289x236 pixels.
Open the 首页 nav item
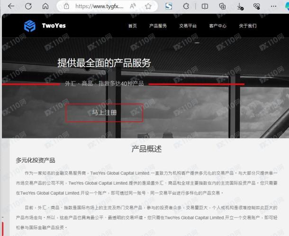(x=133, y=26)
